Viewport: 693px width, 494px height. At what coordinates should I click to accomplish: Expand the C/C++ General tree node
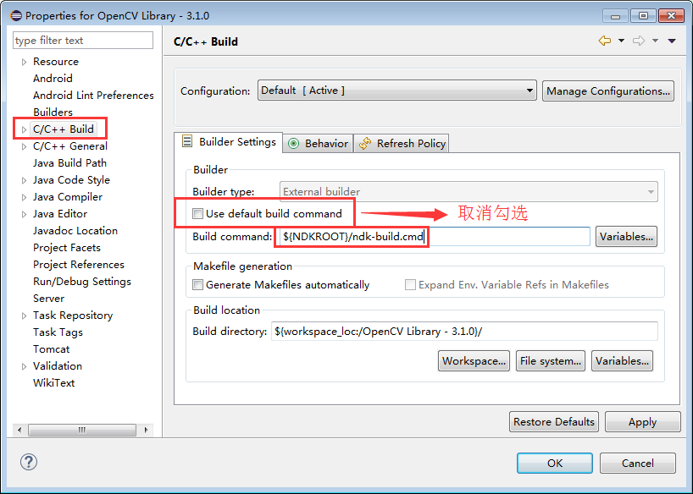click(x=24, y=146)
